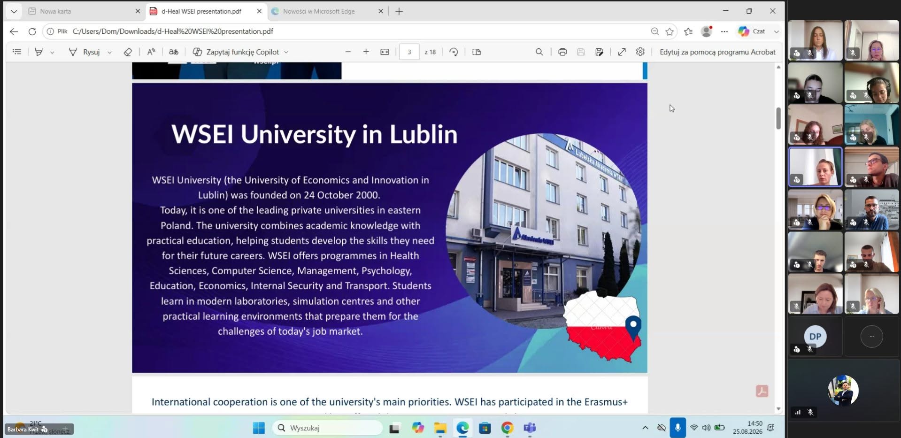Close the Nowa karta tab
Image resolution: width=901 pixels, height=438 pixels.
138,11
